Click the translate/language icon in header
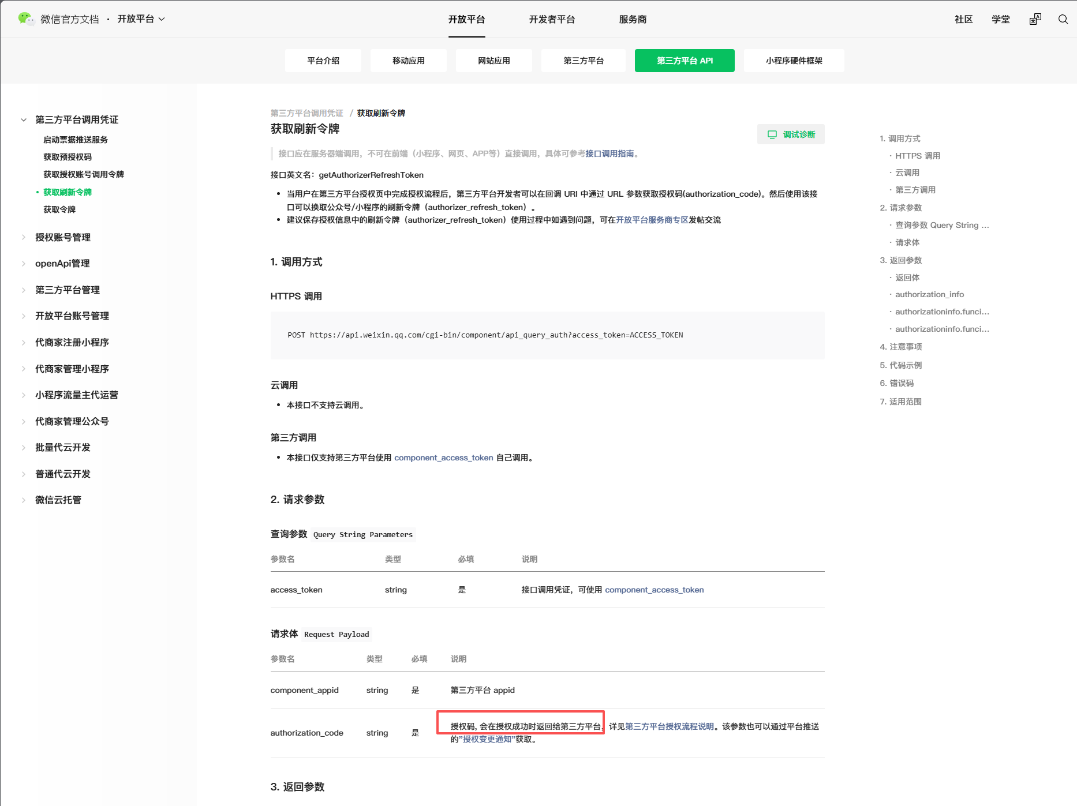Screen dimensions: 1077x806 point(1035,19)
